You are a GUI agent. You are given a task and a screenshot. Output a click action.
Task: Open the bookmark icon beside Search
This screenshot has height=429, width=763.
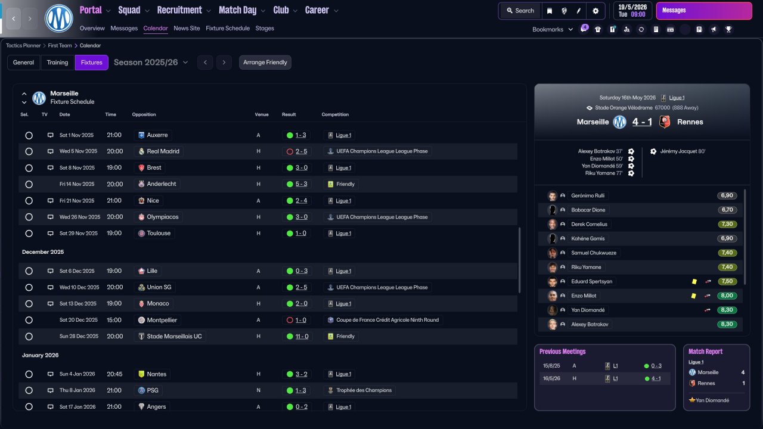(x=549, y=11)
